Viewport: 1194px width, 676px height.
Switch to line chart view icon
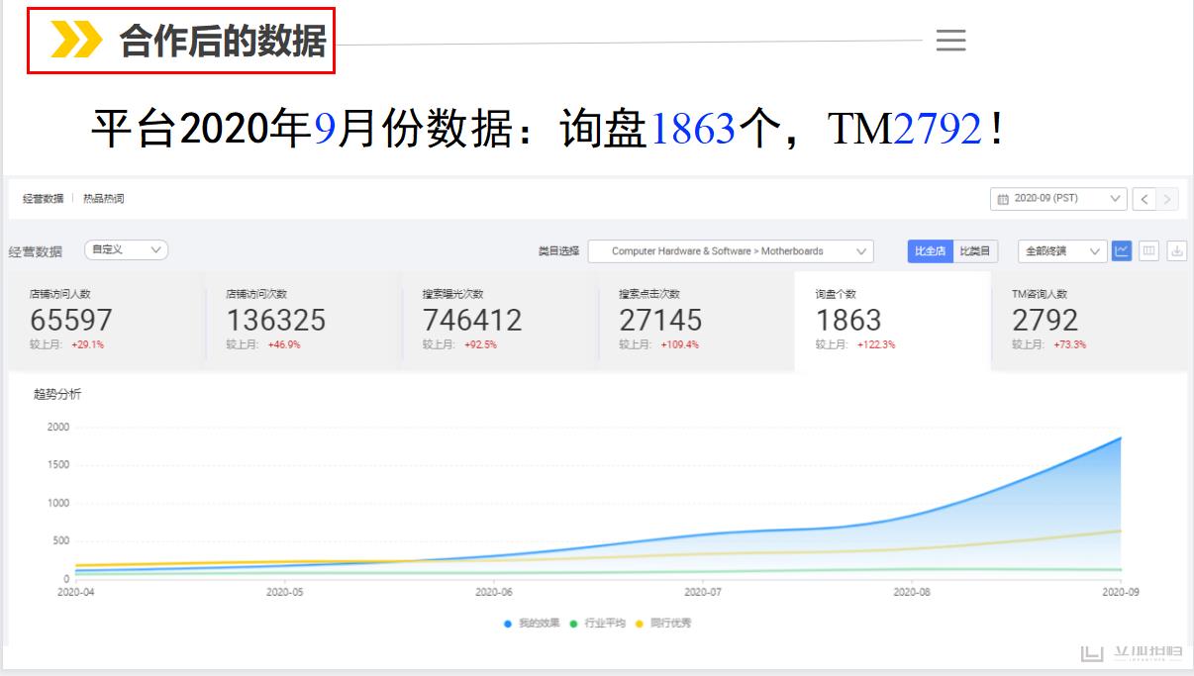click(x=1122, y=251)
